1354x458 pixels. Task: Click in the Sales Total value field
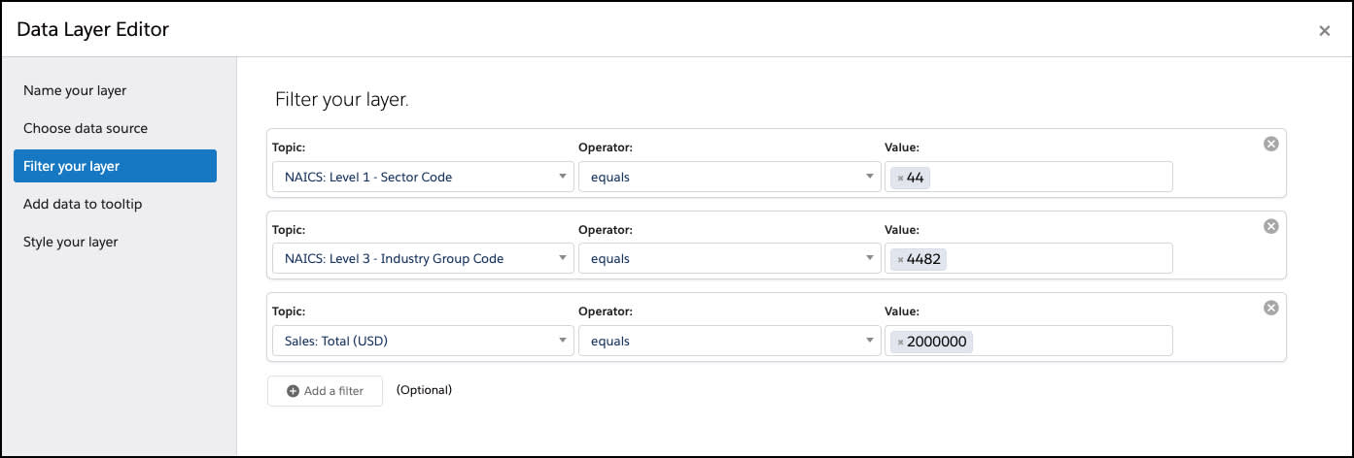pos(1028,341)
